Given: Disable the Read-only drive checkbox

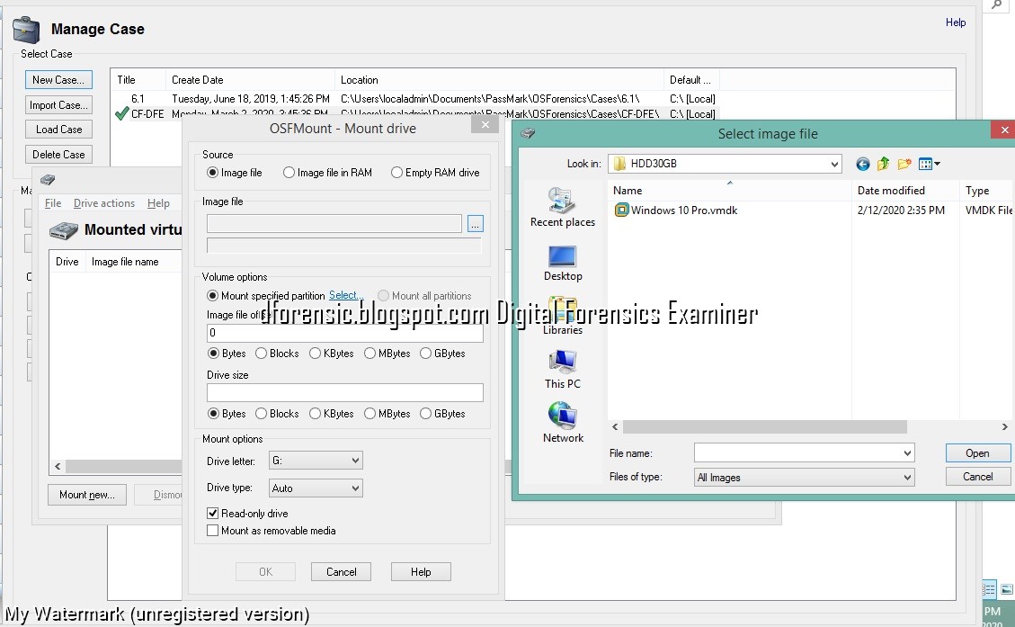Looking at the screenshot, I should click(213, 514).
